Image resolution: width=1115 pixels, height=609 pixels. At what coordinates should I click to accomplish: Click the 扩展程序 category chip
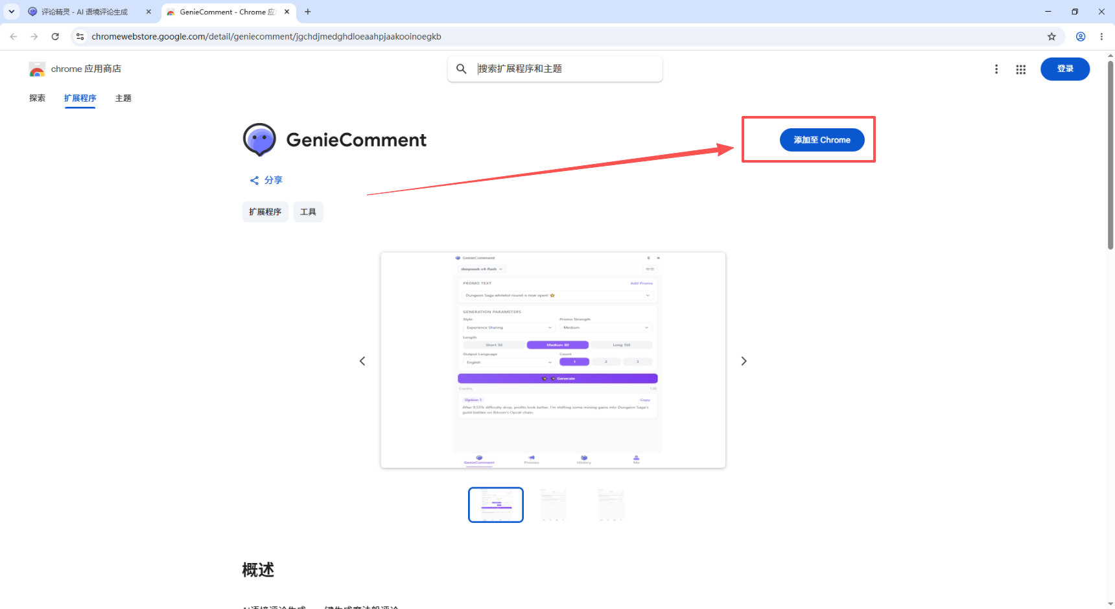[x=265, y=212]
